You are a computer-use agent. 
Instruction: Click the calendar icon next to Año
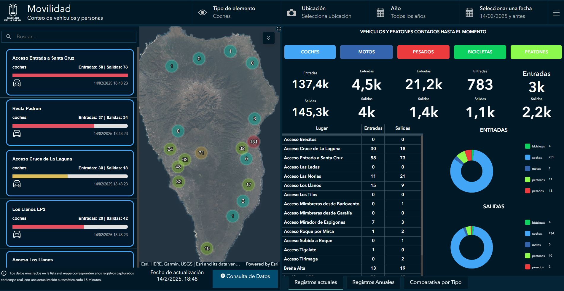[380, 13]
